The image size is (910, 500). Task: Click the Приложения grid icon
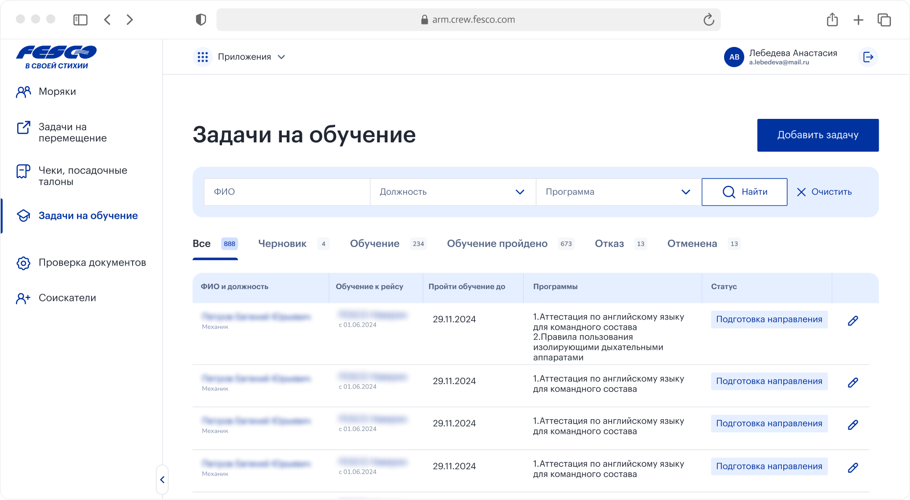coord(203,57)
